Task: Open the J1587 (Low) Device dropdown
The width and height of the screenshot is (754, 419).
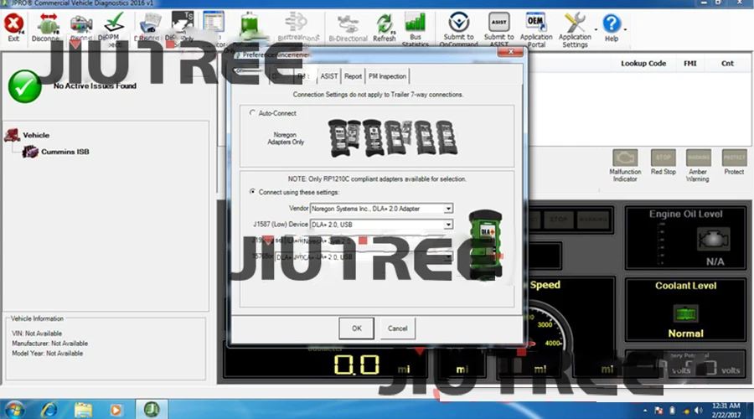Action: (x=448, y=225)
